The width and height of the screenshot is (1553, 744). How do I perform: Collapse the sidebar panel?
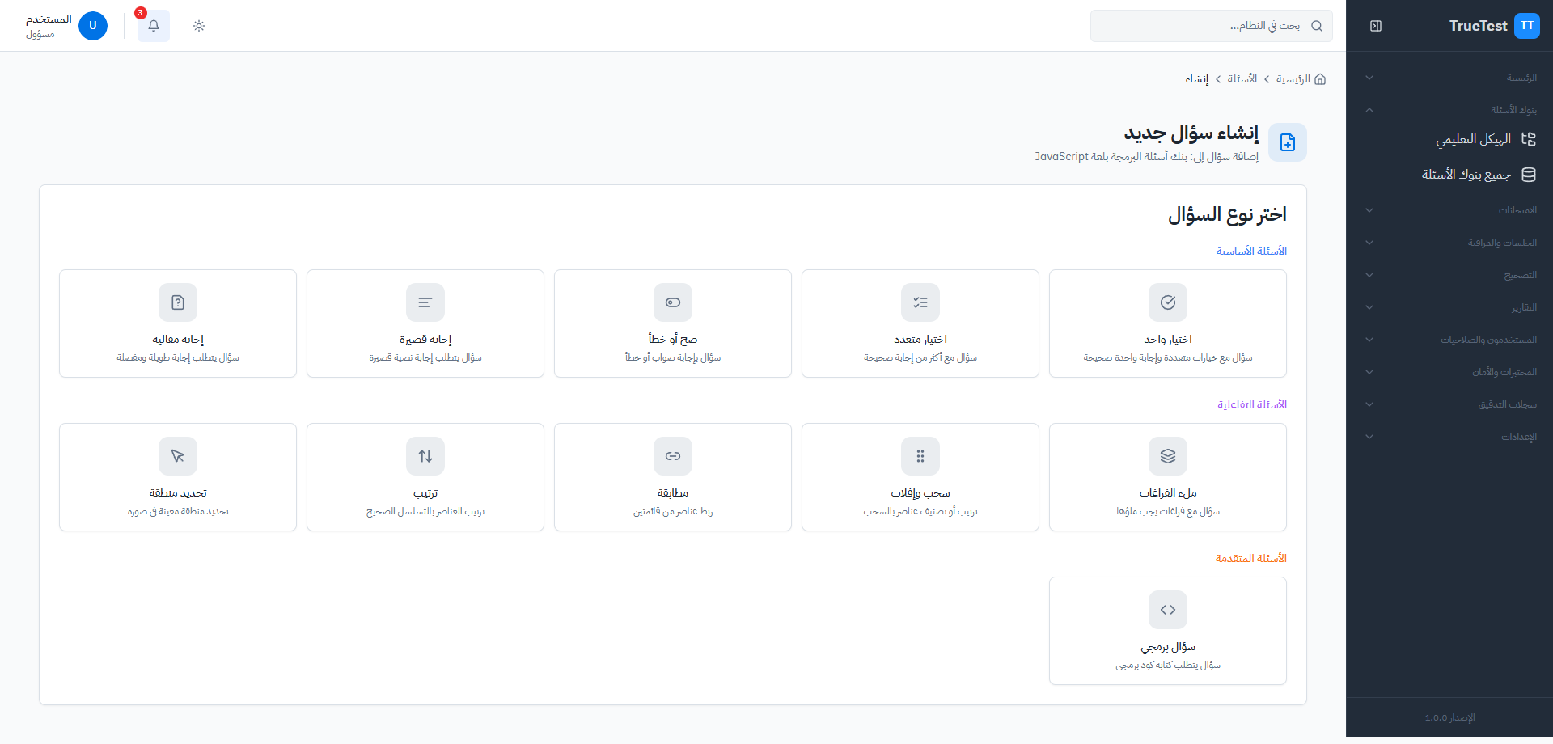tap(1375, 26)
